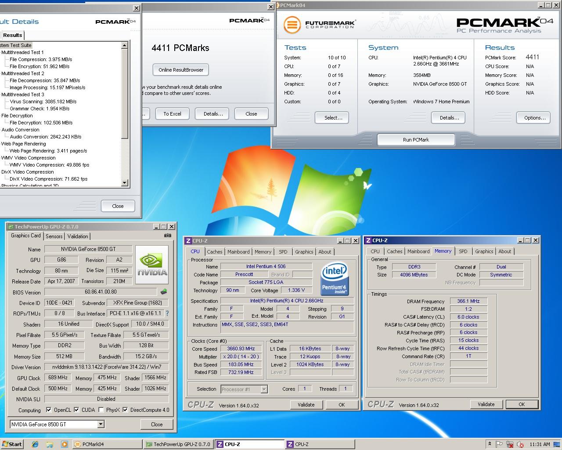The height and width of the screenshot is (450, 562).
Task: Open Internet Explorer from the taskbar
Action: click(x=35, y=444)
